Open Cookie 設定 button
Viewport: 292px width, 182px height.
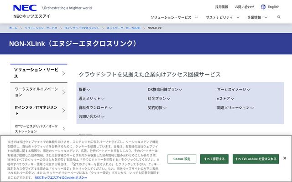182,159
